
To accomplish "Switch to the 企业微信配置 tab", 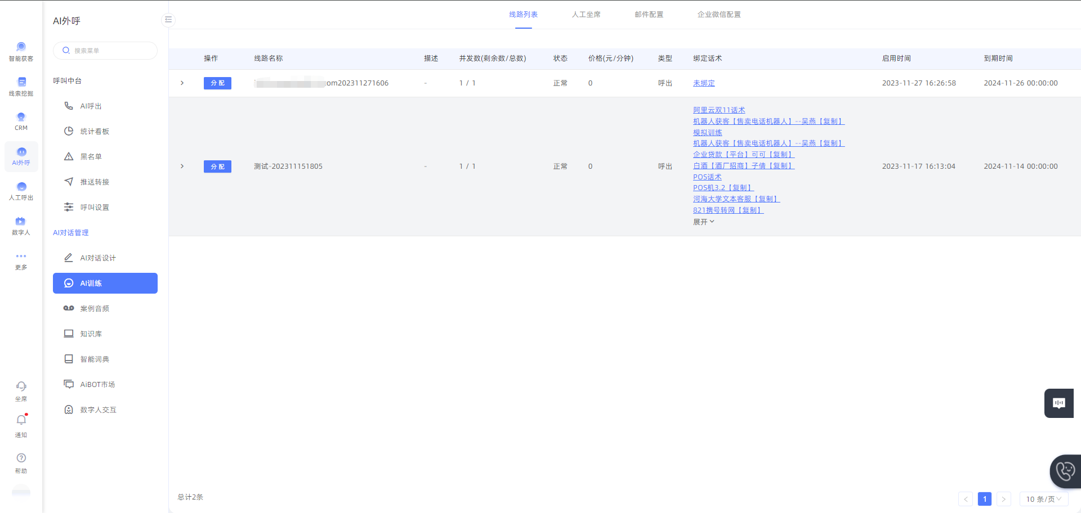I will [x=719, y=15].
